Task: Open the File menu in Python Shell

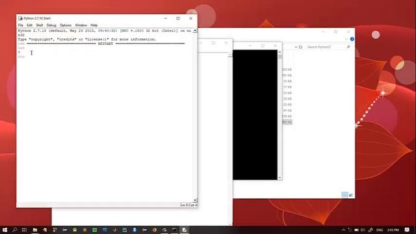Action: pyautogui.click(x=20, y=25)
